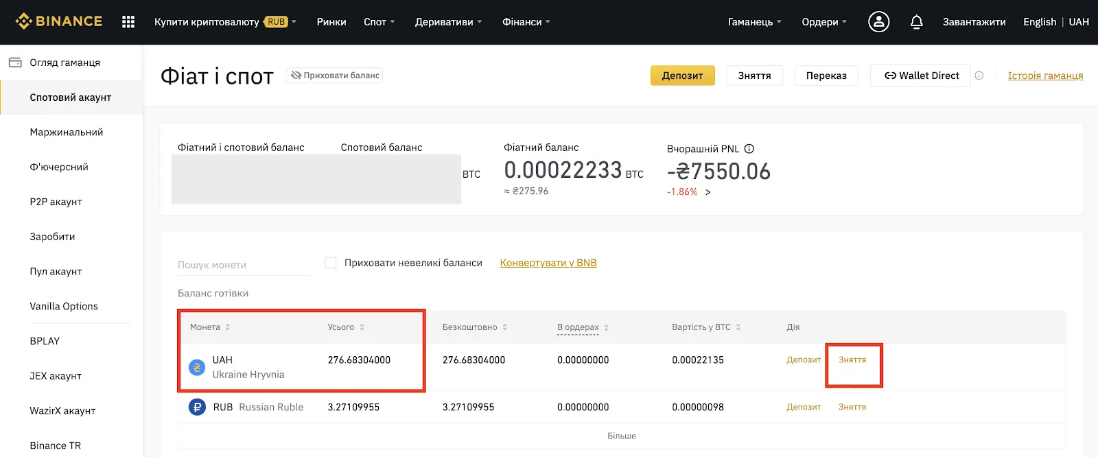The height and width of the screenshot is (457, 1098).
Task: Expand the Фінанси dropdown menu
Action: click(526, 22)
